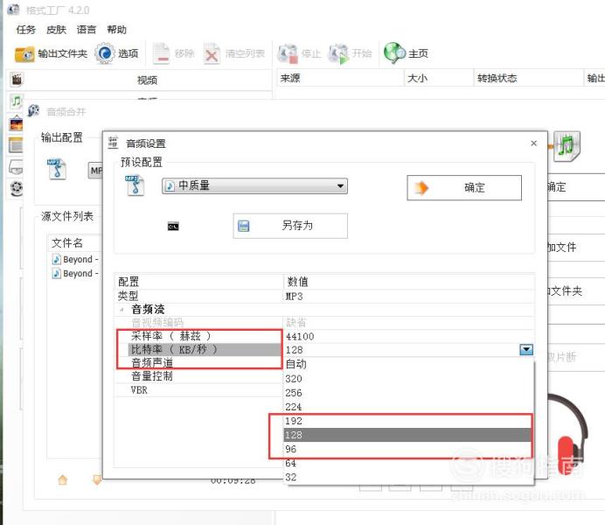
Task: Click the 文件名 column header
Action: 75,243
